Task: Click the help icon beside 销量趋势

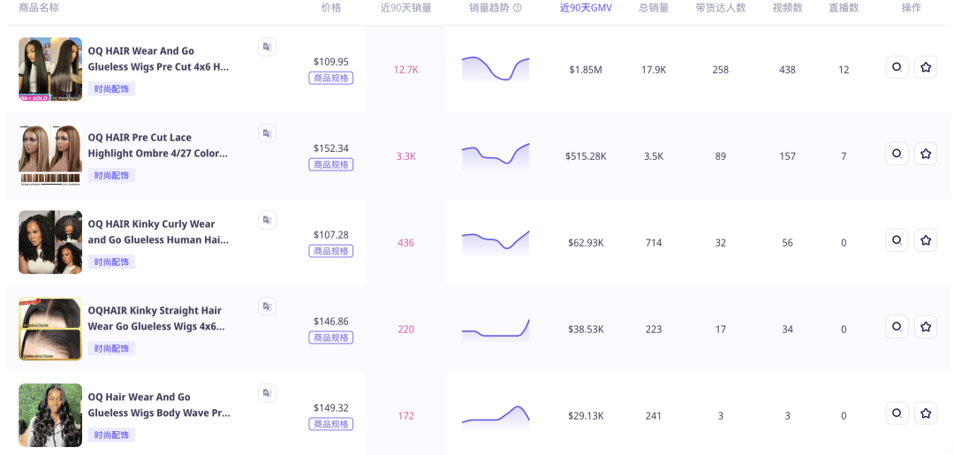Action: pos(518,8)
